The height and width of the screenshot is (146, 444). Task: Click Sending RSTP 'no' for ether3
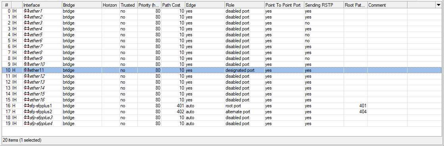point(307,23)
